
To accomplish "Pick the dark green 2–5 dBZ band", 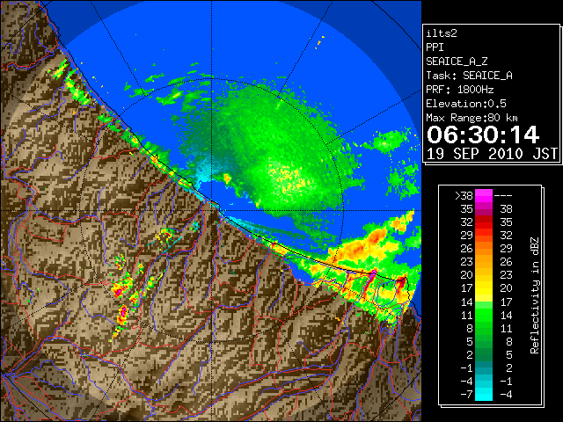I will coord(484,354).
